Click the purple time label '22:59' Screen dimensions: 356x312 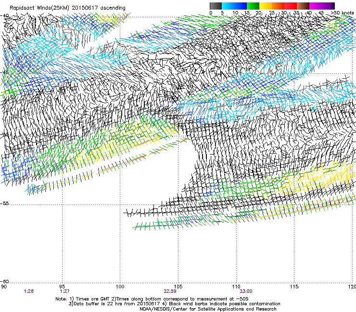(x=170, y=291)
